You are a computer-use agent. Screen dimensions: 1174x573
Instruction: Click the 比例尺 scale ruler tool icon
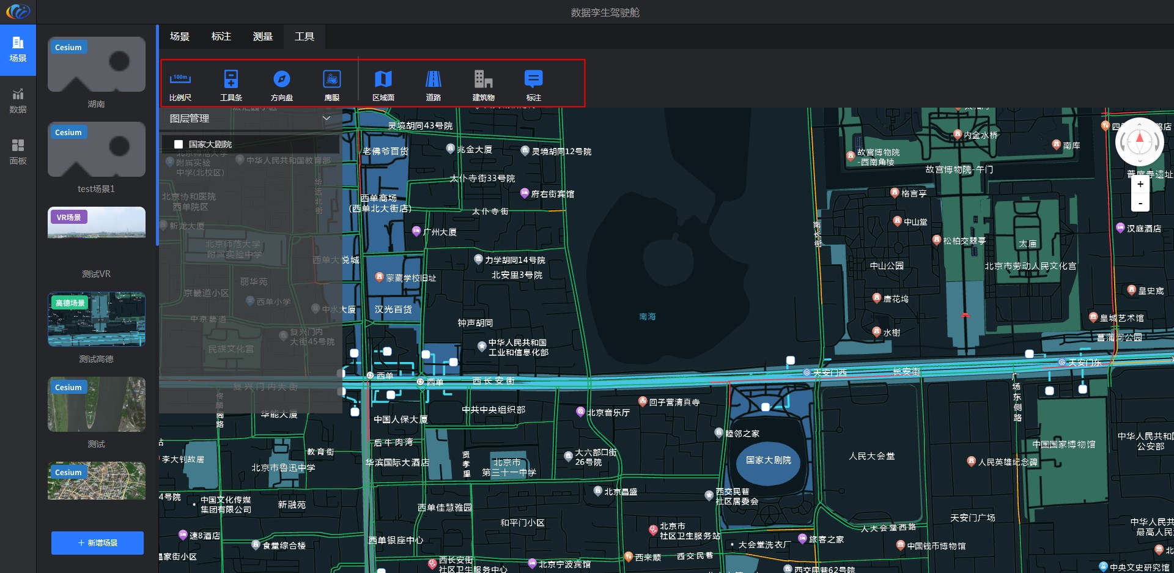click(180, 79)
